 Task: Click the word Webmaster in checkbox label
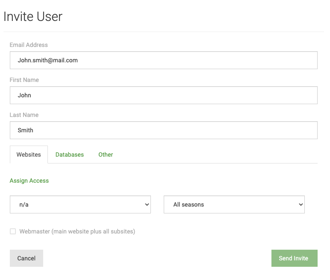pyautogui.click(x=35, y=231)
